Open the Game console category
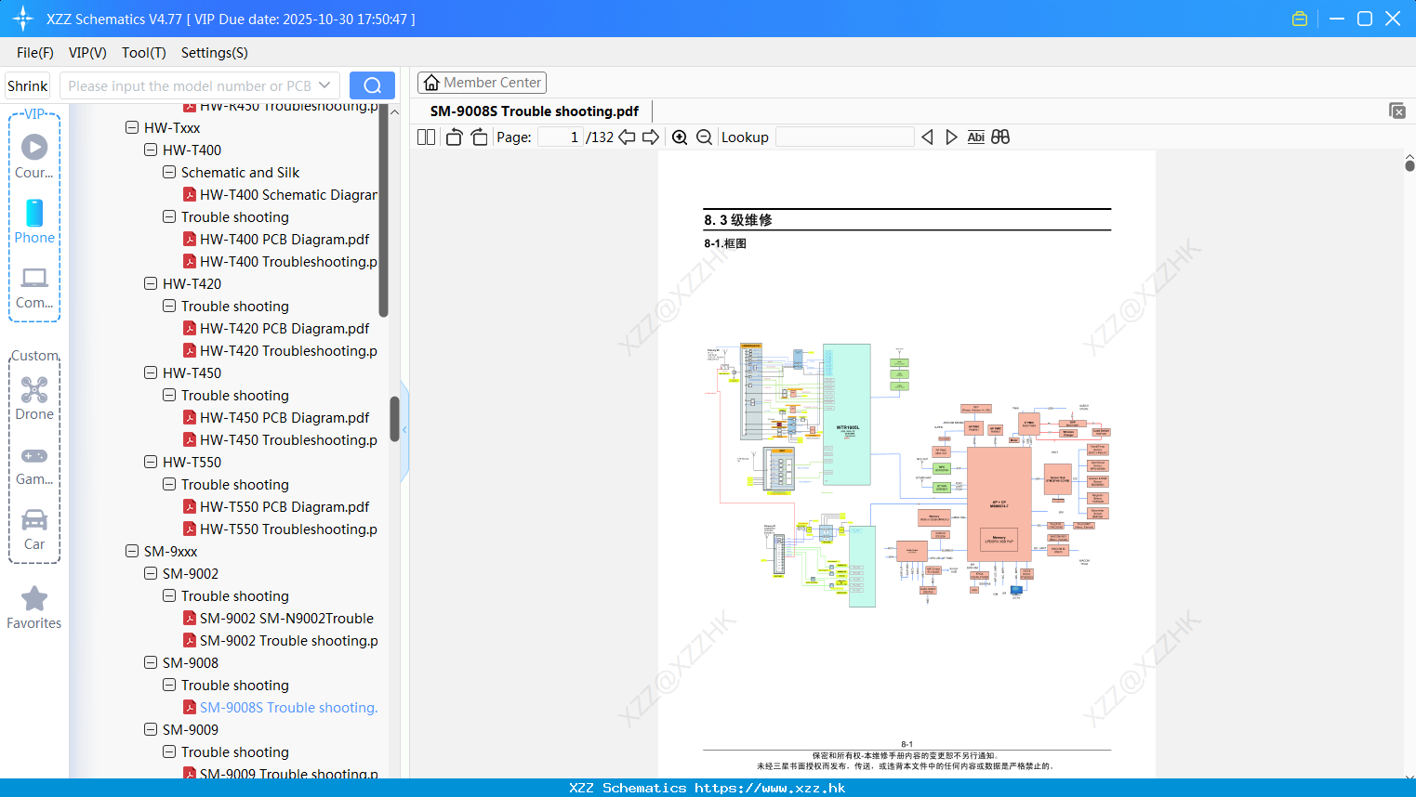The height and width of the screenshot is (797, 1416). pyautogui.click(x=34, y=464)
